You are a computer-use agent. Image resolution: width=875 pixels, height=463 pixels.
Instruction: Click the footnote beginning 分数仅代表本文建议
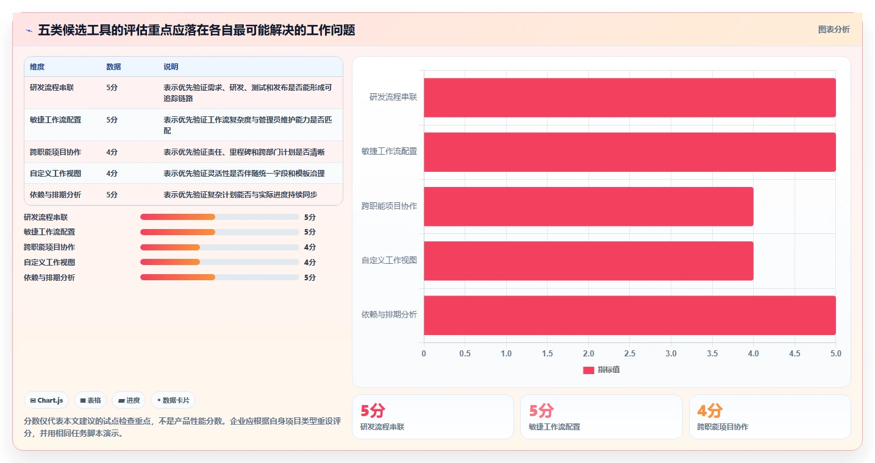[x=182, y=428]
